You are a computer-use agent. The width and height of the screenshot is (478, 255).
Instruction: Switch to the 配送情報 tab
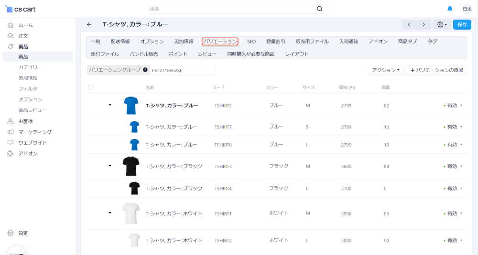point(120,42)
